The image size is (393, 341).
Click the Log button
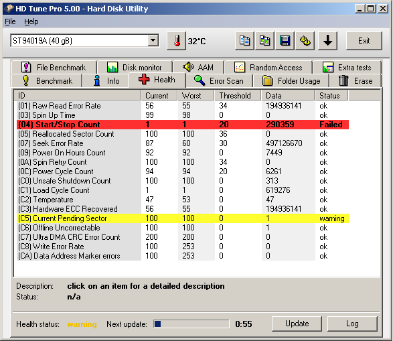[x=352, y=324]
